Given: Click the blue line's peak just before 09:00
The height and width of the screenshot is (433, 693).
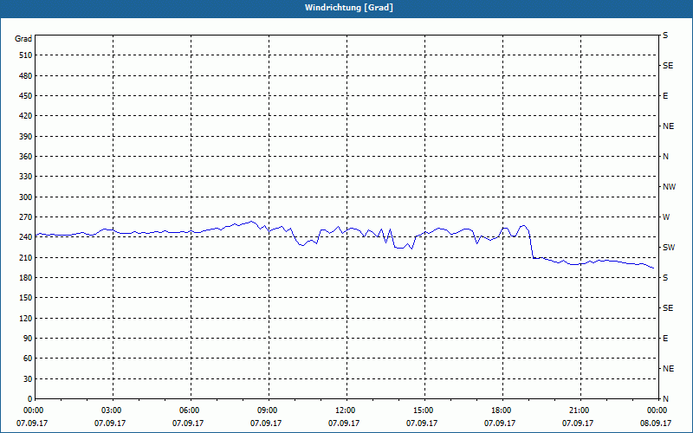Looking at the screenshot, I should click(251, 222).
